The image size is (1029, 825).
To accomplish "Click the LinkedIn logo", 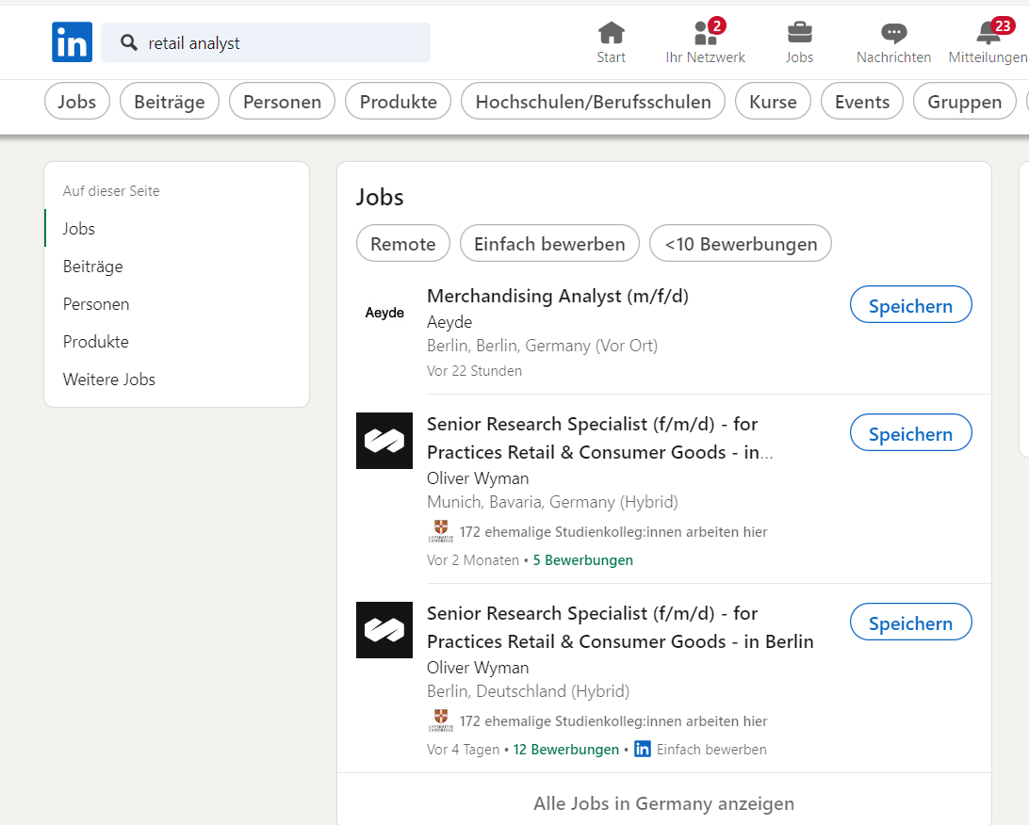I will coord(72,41).
